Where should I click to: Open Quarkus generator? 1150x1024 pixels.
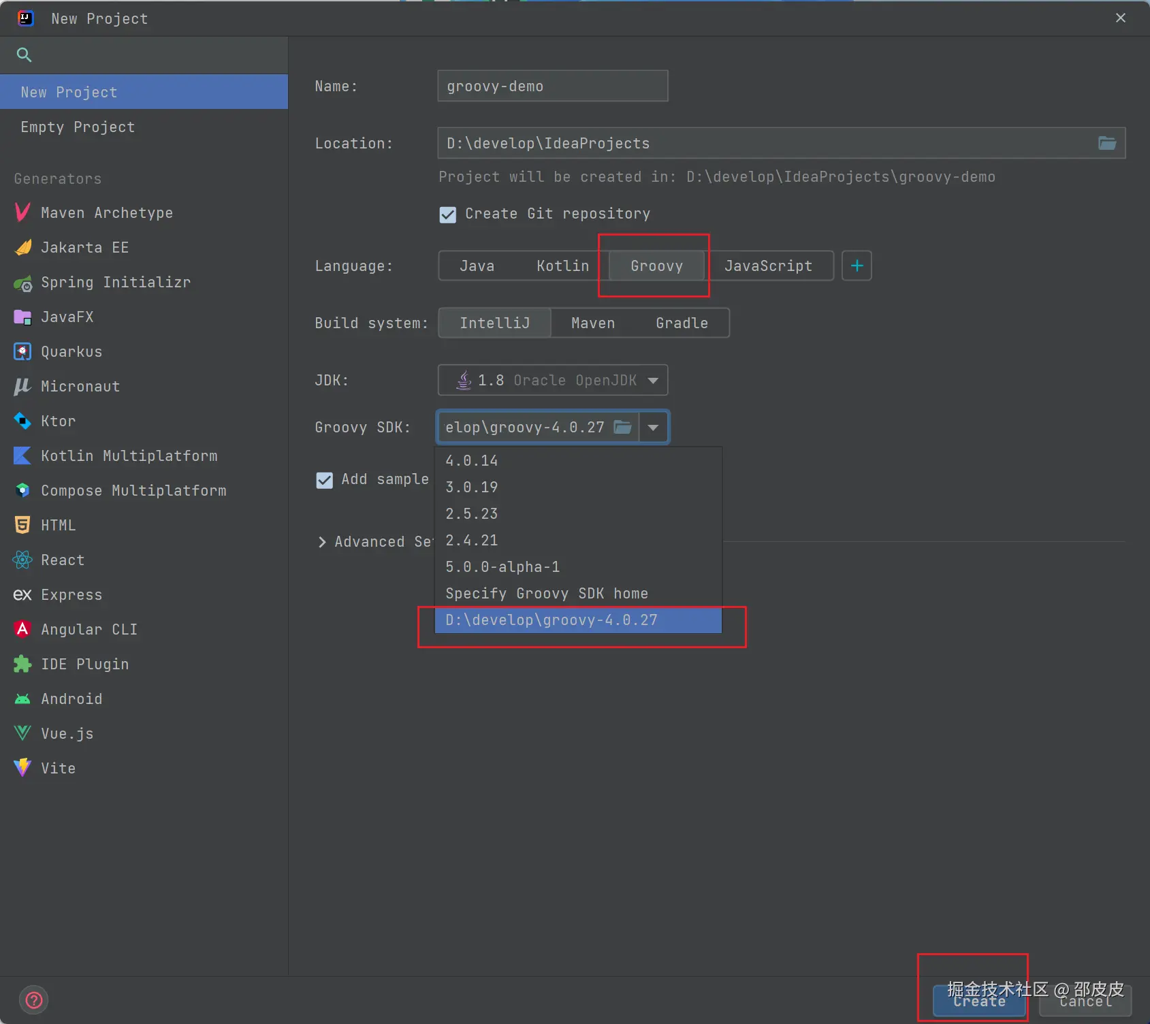144,351
